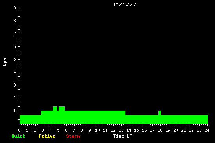Click the Kp value 1 tick label
The height and width of the screenshot is (143, 215).
[x=15, y=111]
